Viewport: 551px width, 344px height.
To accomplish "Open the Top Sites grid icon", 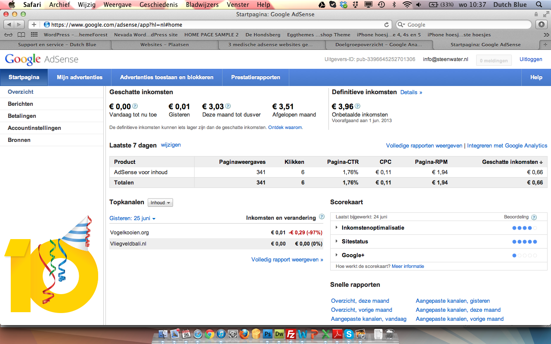I will point(34,35).
